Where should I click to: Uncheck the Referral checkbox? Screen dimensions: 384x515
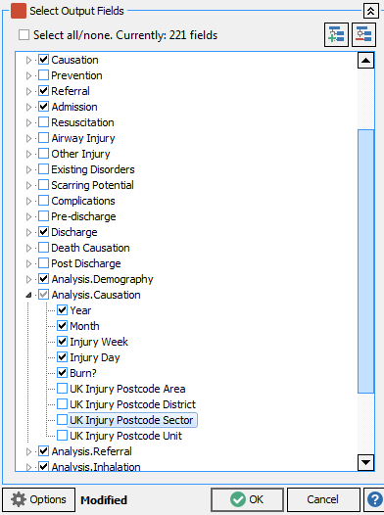(x=44, y=91)
